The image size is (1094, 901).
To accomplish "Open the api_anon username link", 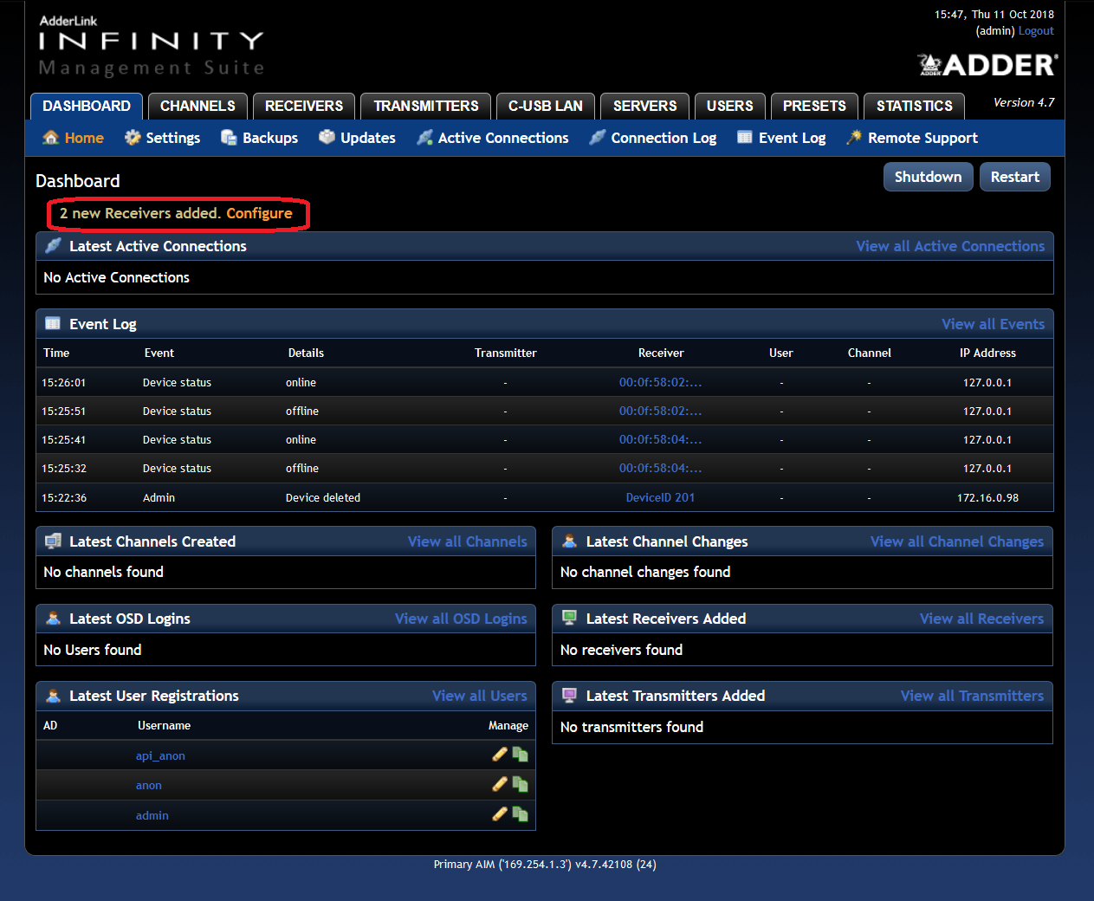I will tap(160, 755).
